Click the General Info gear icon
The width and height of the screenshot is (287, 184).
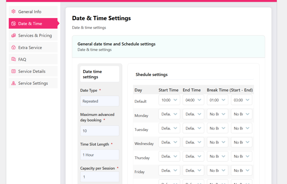(13, 11)
